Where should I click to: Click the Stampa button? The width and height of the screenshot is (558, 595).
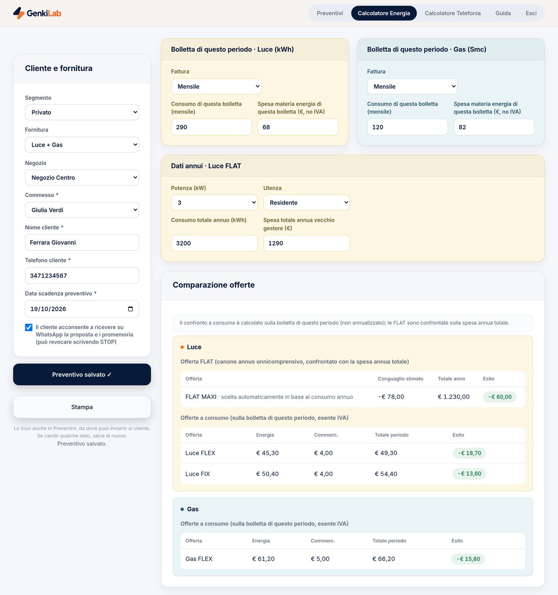click(82, 407)
